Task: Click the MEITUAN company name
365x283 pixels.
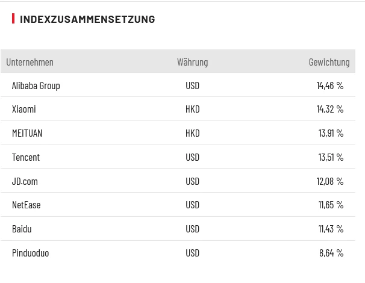Action: coord(27,133)
